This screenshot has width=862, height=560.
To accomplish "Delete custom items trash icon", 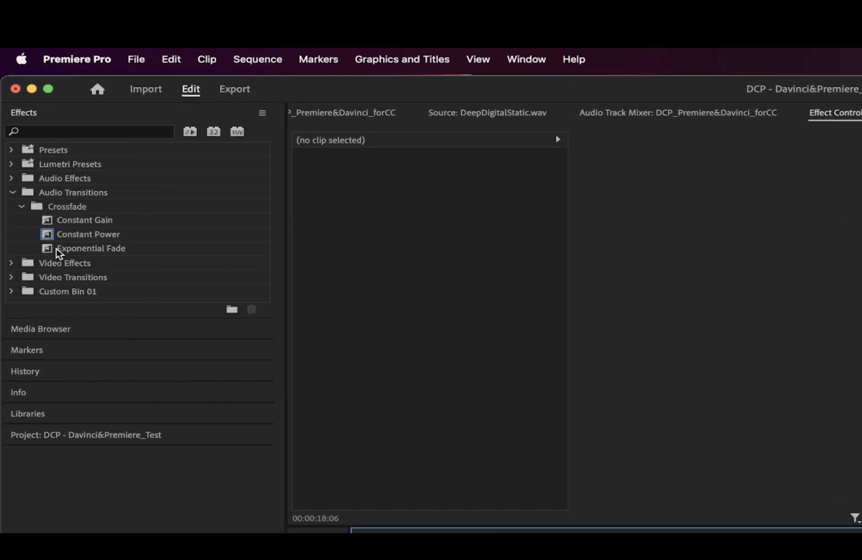I will coord(251,309).
